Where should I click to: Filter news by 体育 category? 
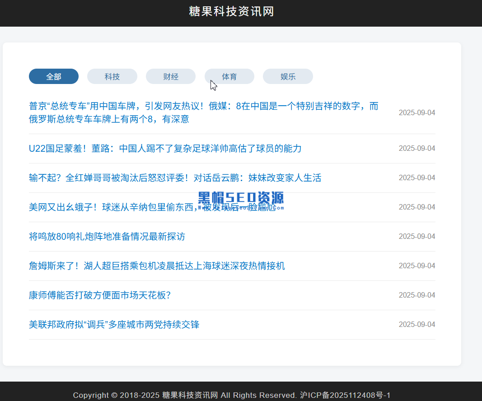(x=229, y=76)
